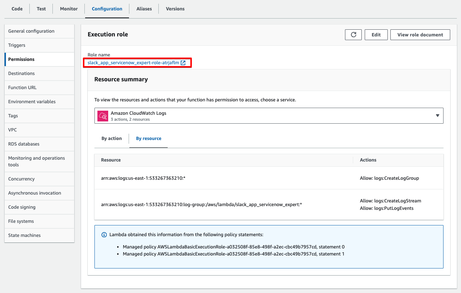The image size is (461, 293).
Task: Open RDS databases in sidebar
Action: [x=39, y=144]
